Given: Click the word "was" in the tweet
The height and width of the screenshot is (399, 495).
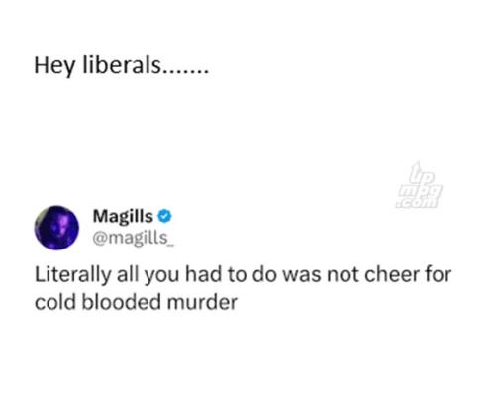Looking at the screenshot, I should point(302,276).
